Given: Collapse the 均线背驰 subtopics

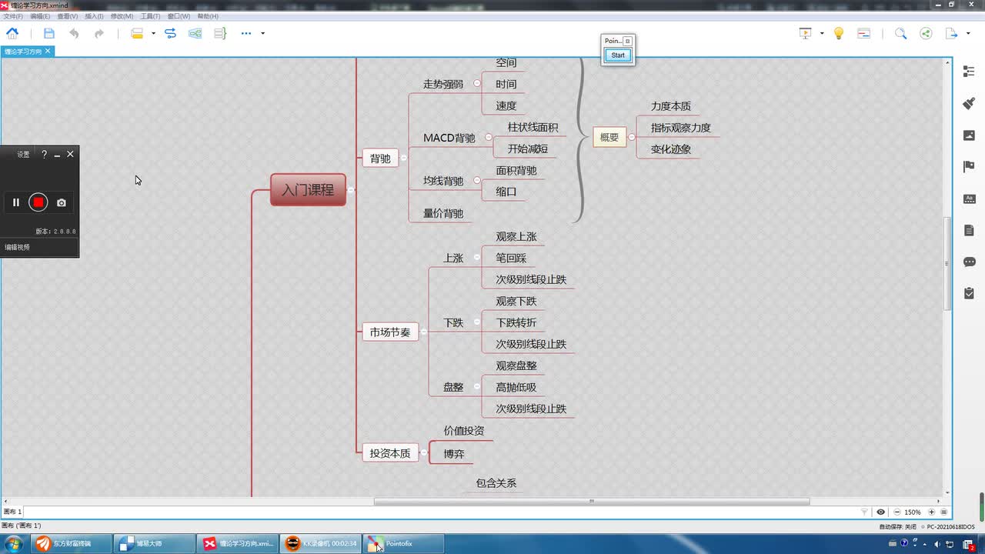Looking at the screenshot, I should click(477, 182).
